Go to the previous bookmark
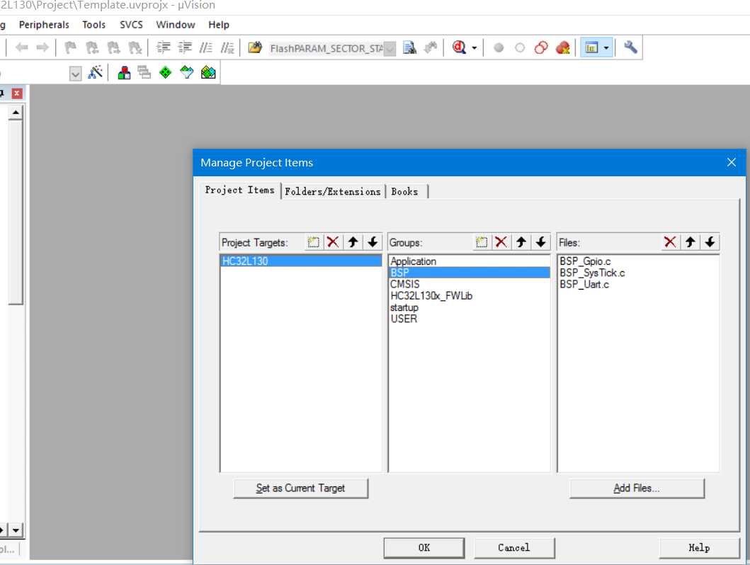Screen dimensions: 750x565 [x=92, y=47]
